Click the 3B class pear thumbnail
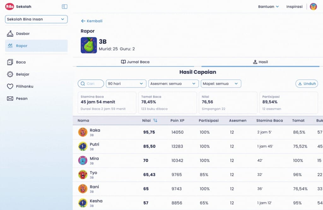The image size is (323, 210). coord(89,45)
